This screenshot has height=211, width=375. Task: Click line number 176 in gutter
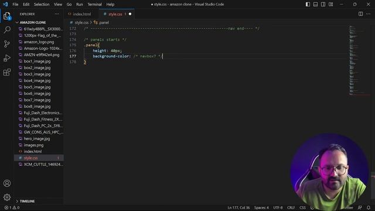(x=73, y=51)
